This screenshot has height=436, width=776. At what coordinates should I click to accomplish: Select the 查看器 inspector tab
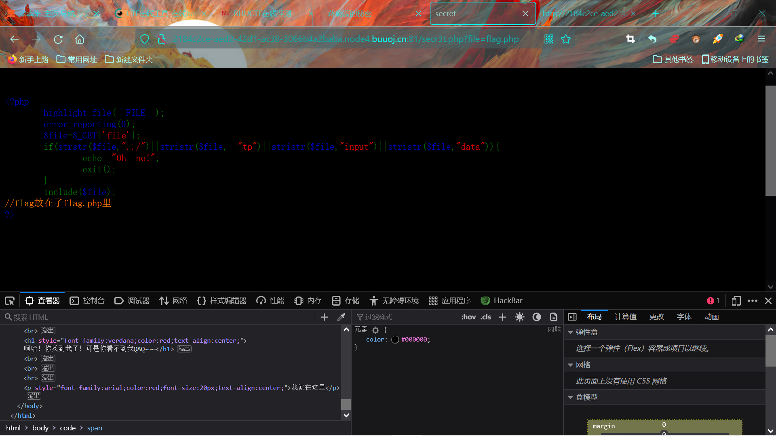tap(42, 301)
